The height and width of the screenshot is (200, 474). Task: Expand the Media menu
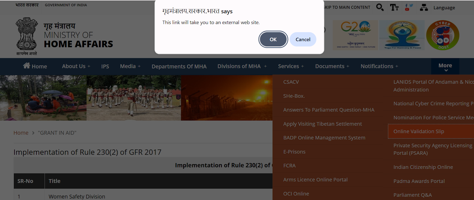click(x=130, y=66)
